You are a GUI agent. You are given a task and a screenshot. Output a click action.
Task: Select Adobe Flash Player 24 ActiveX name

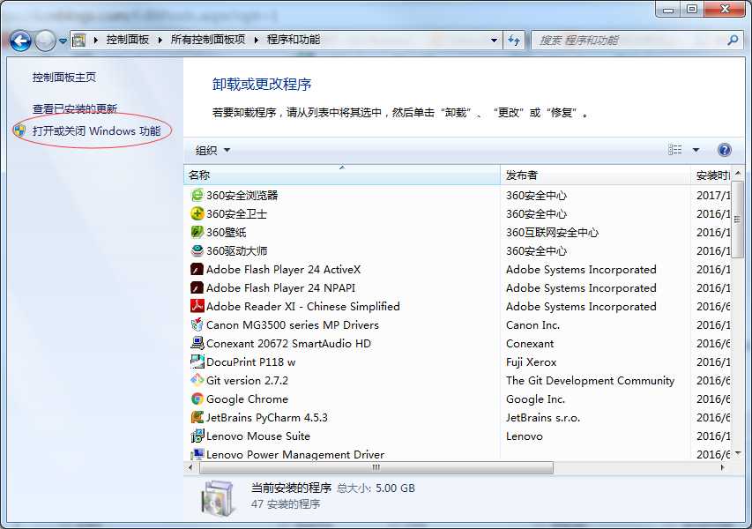point(284,270)
